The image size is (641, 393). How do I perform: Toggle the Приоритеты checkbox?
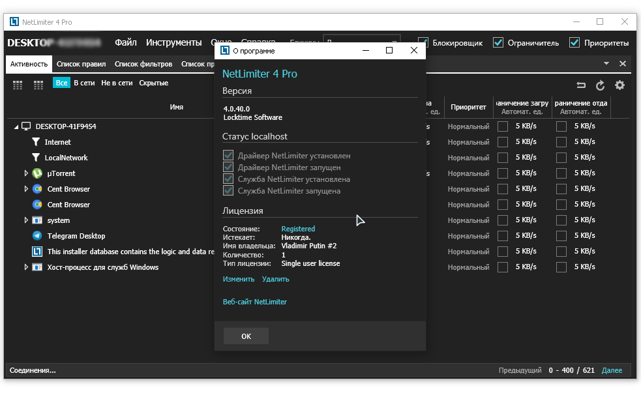[574, 42]
